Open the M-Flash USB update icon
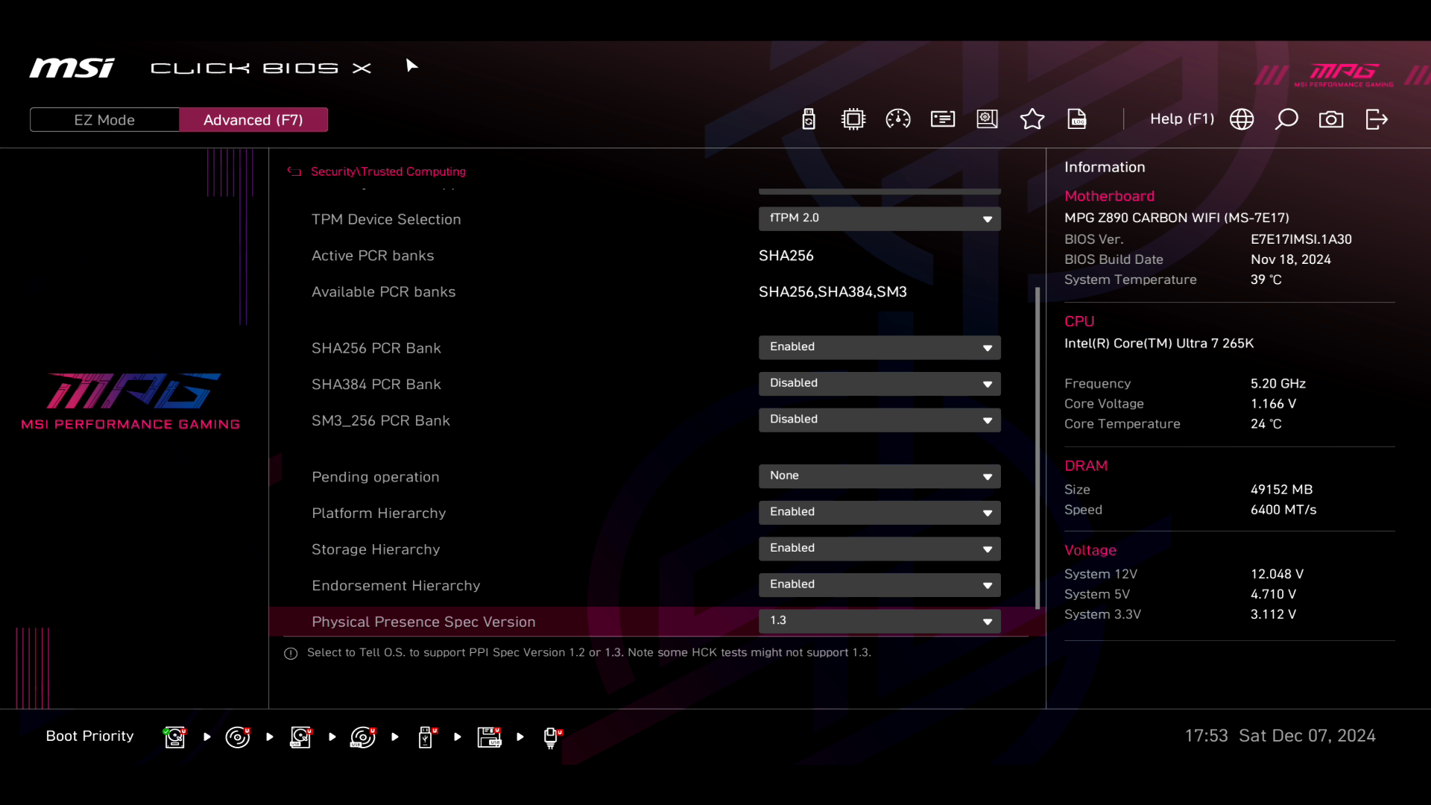The image size is (1431, 805). coord(809,119)
